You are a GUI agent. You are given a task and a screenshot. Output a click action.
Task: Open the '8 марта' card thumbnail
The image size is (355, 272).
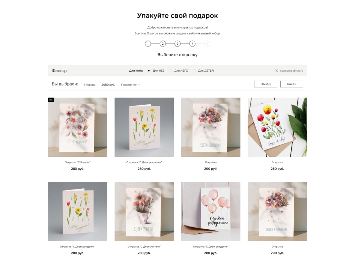78,127
